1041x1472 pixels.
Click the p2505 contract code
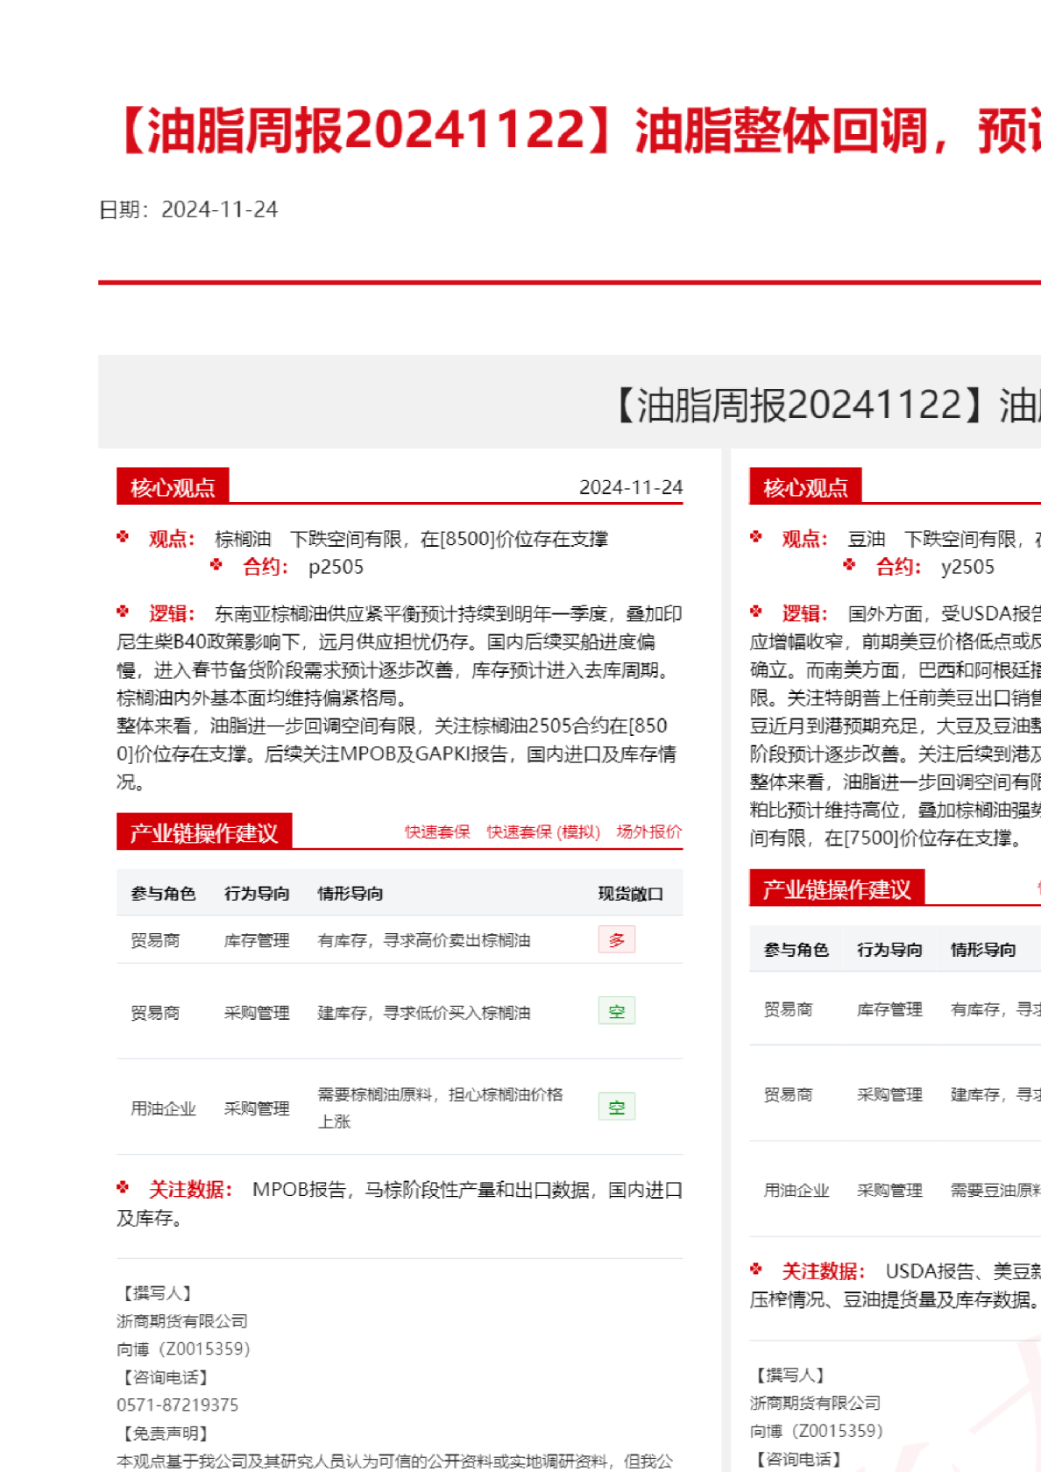coord(336,567)
